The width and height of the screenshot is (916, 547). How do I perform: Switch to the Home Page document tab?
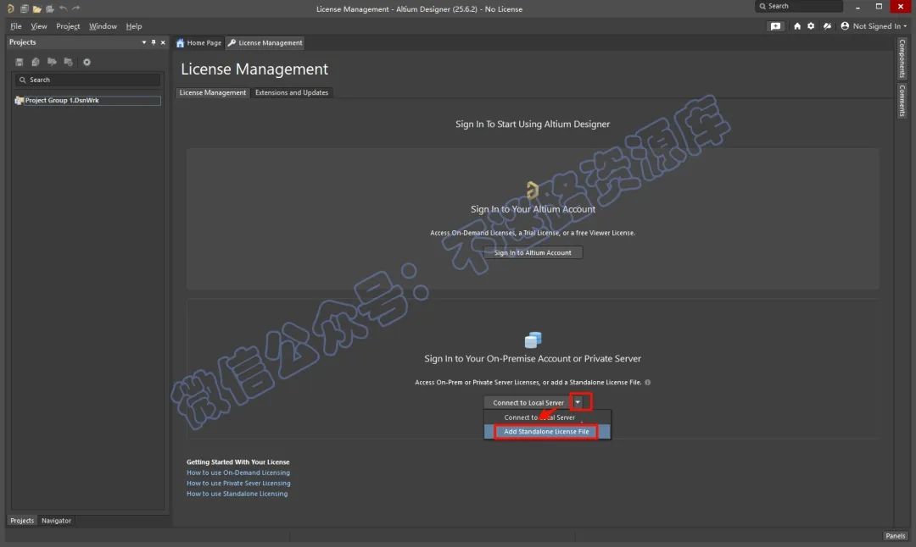(198, 43)
